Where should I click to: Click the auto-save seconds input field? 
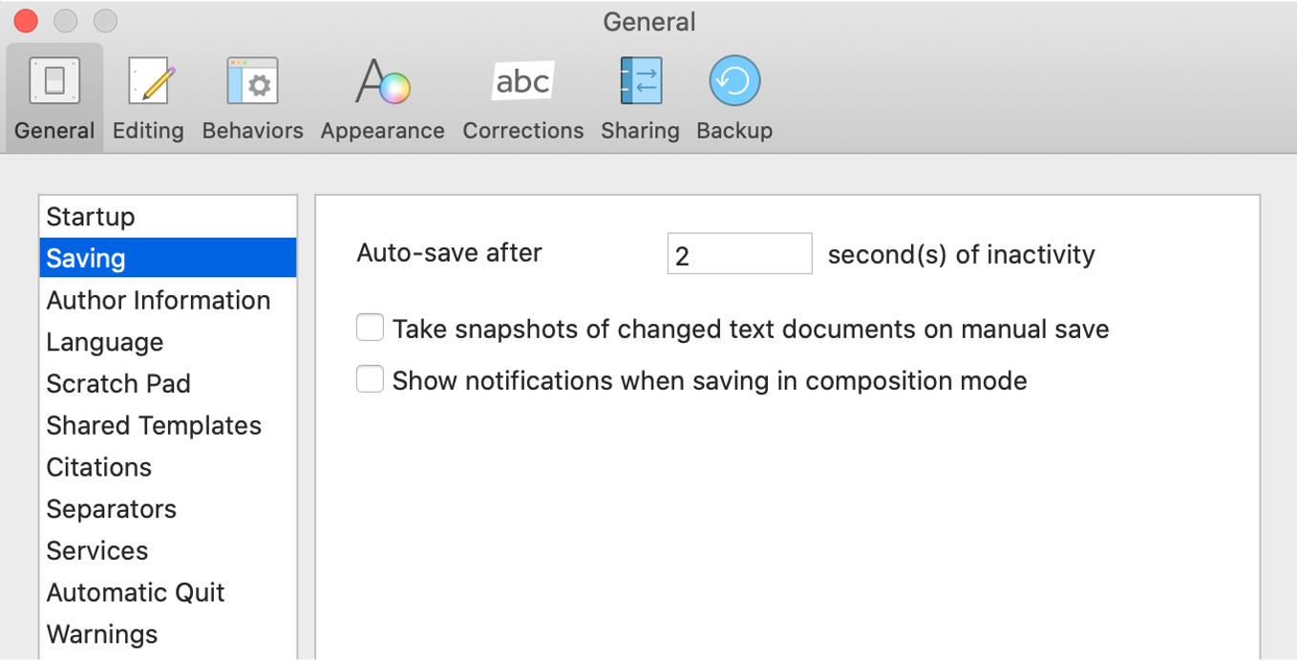[739, 254]
